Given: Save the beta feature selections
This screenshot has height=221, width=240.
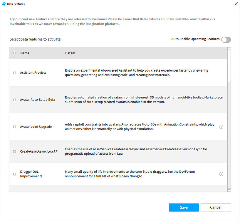Looking at the screenshot, I should 184,207.
